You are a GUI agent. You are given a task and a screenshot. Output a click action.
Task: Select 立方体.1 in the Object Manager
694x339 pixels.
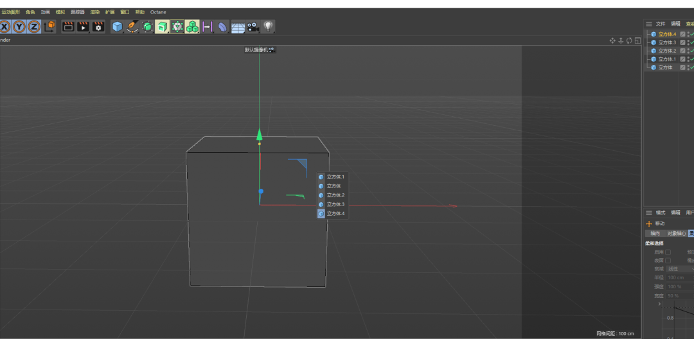click(668, 59)
